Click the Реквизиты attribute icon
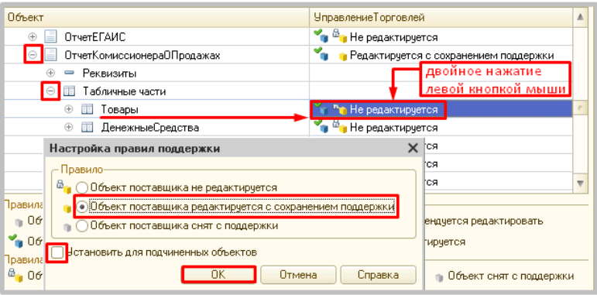597x295 pixels. [69, 73]
